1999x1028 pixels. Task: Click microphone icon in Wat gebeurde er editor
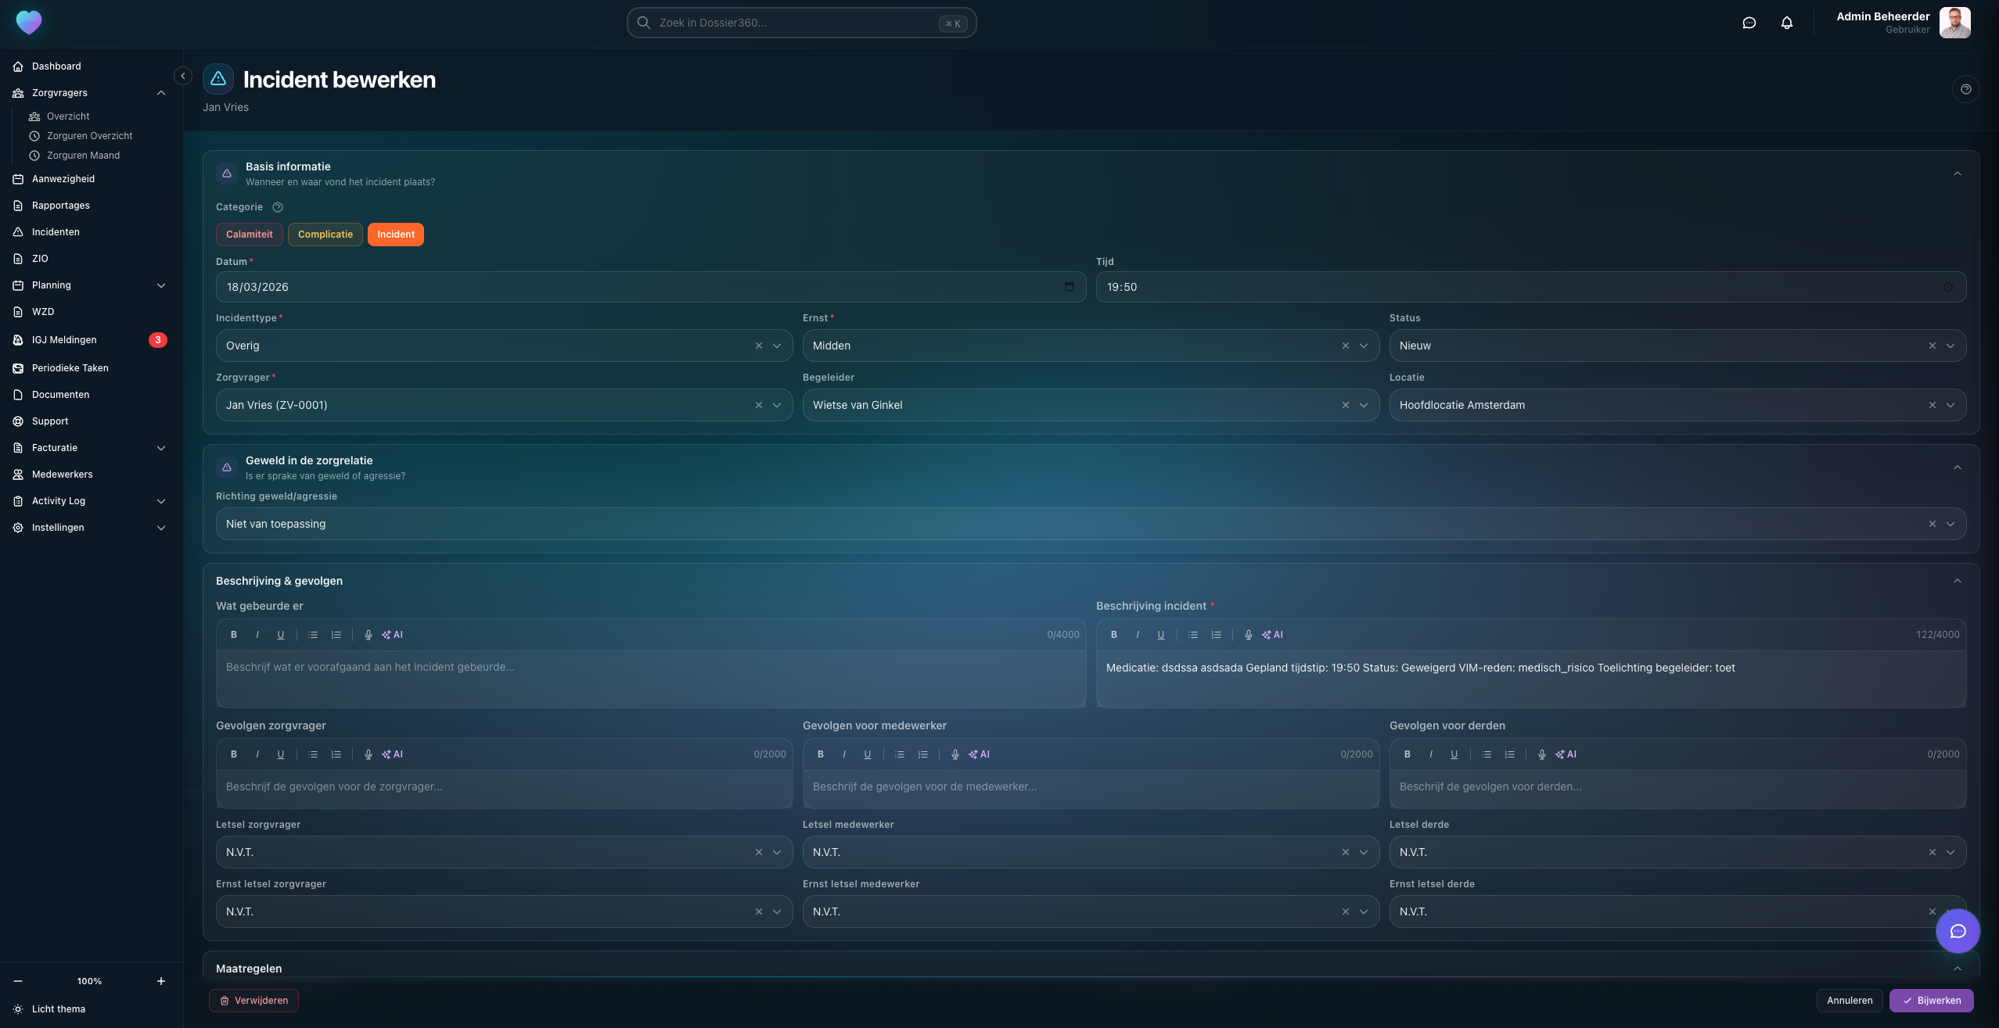[x=368, y=635]
